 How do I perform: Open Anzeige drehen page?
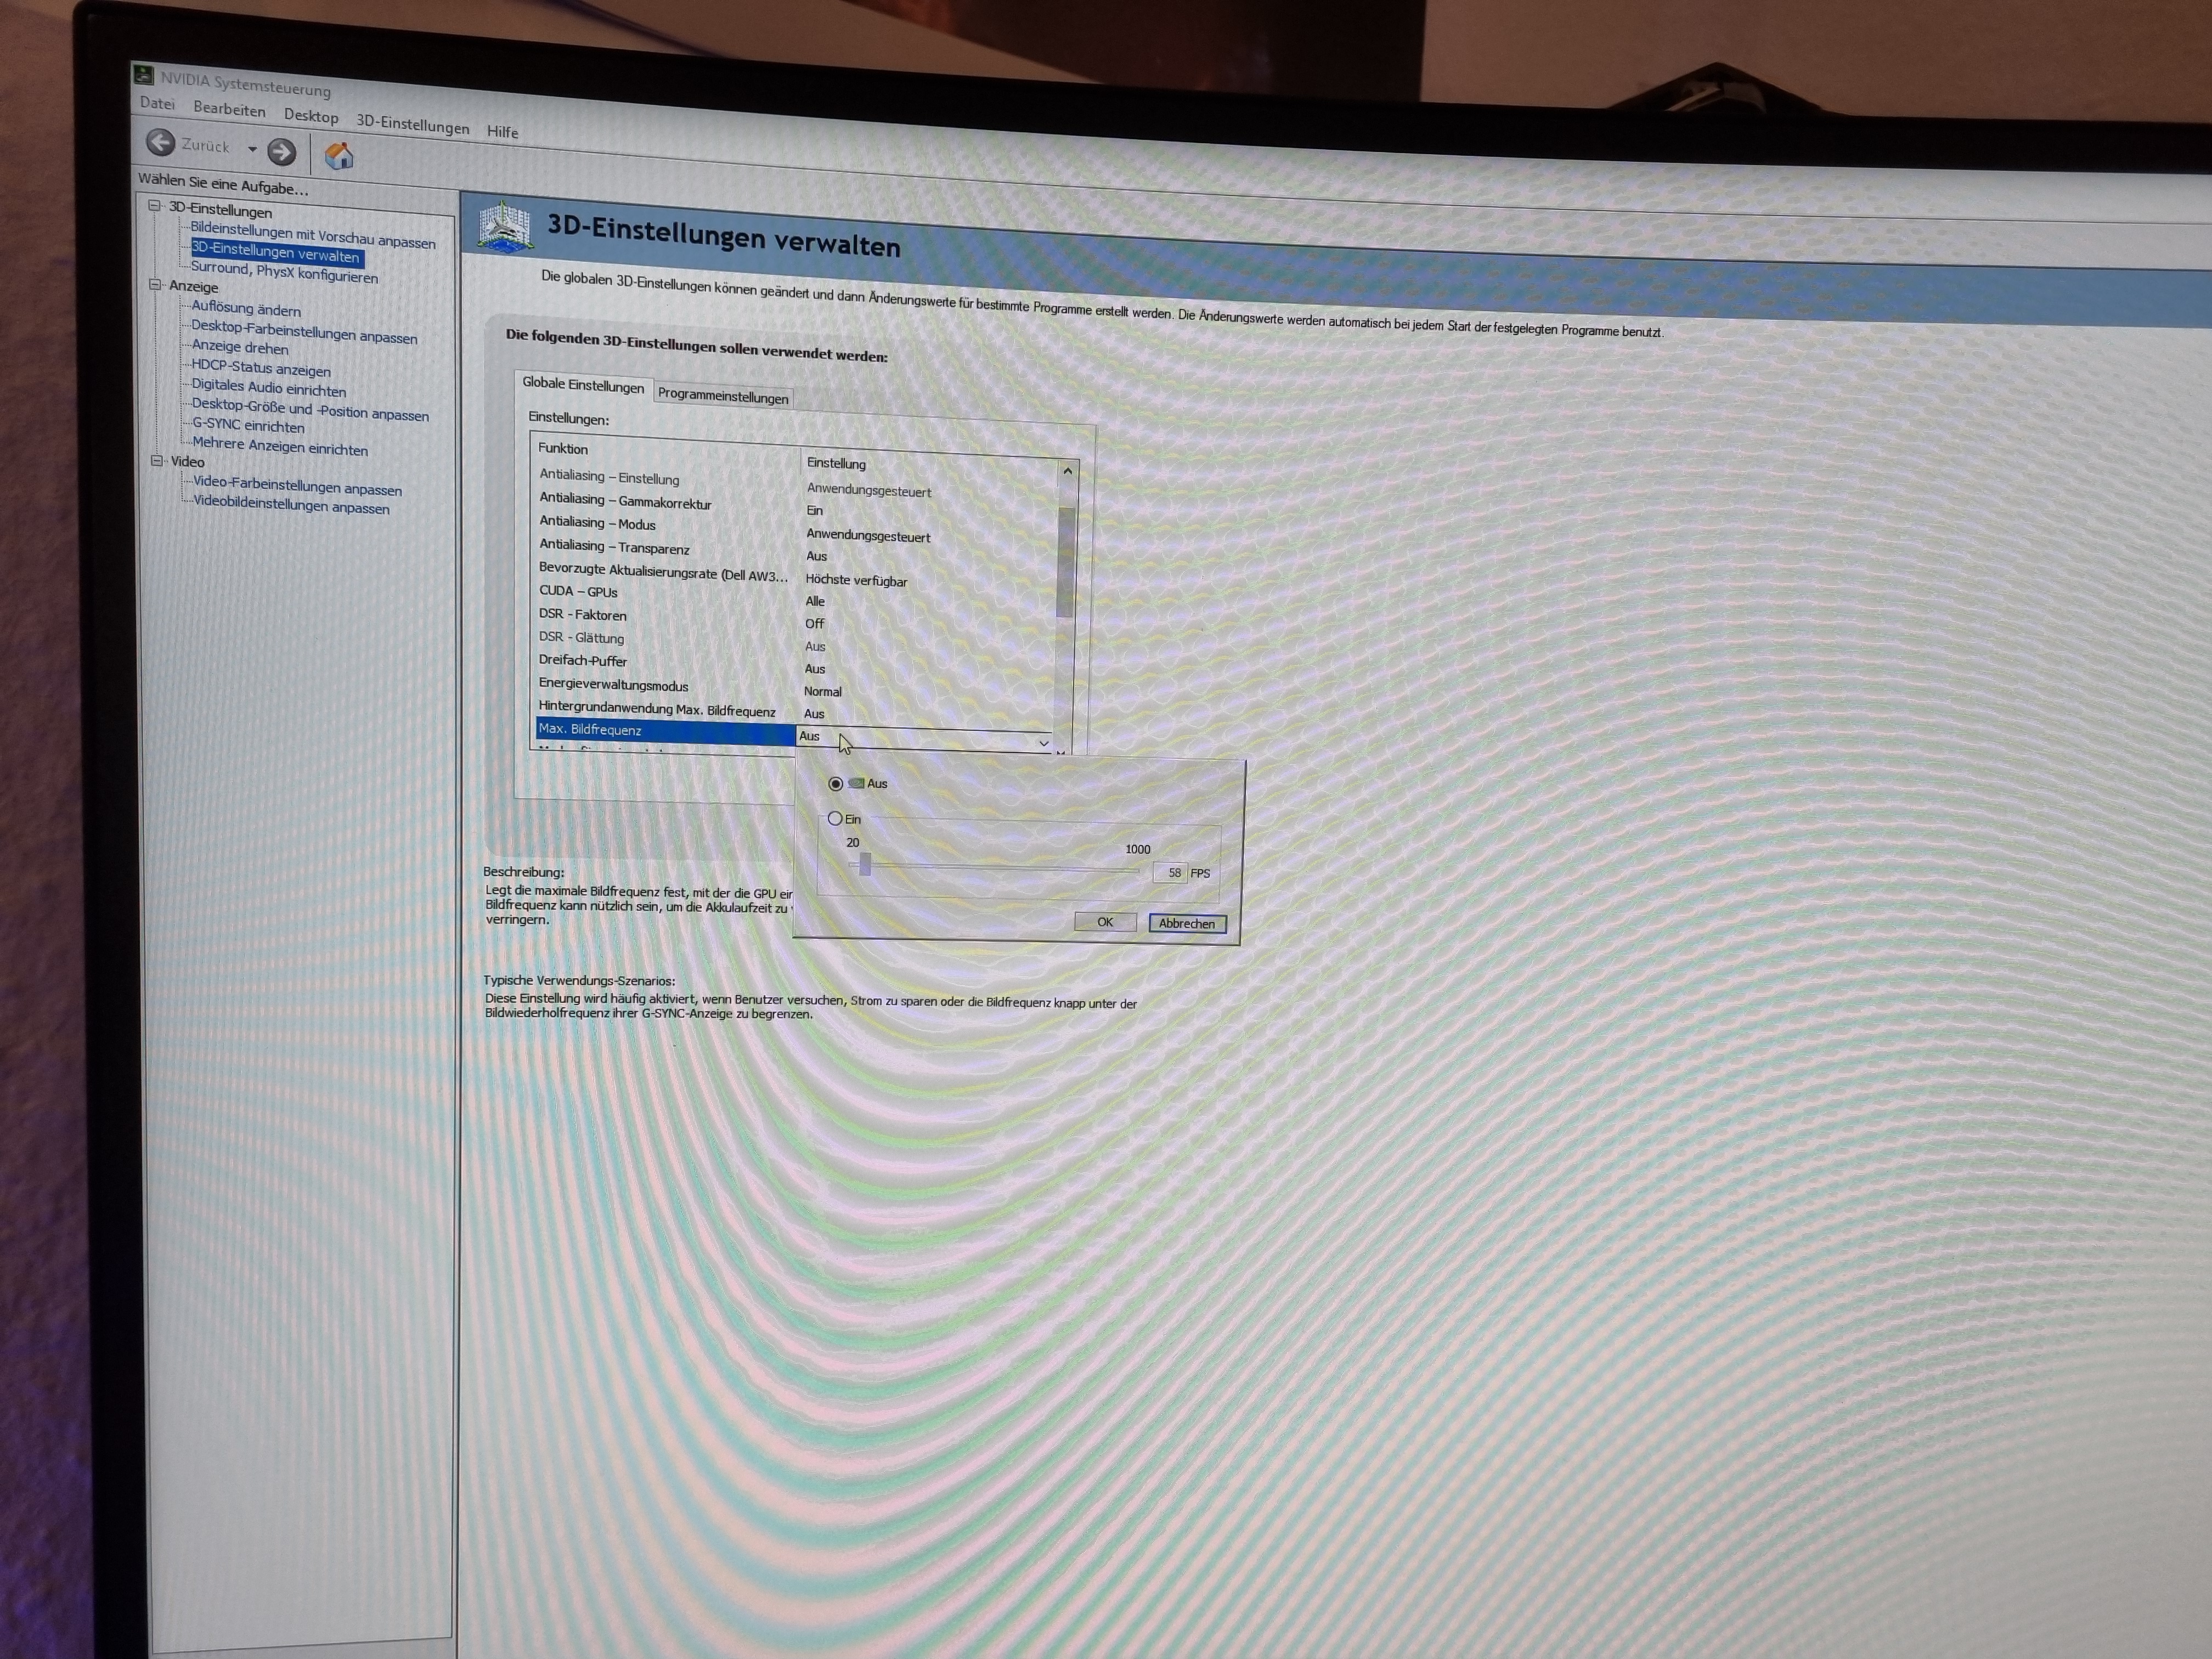(x=240, y=347)
